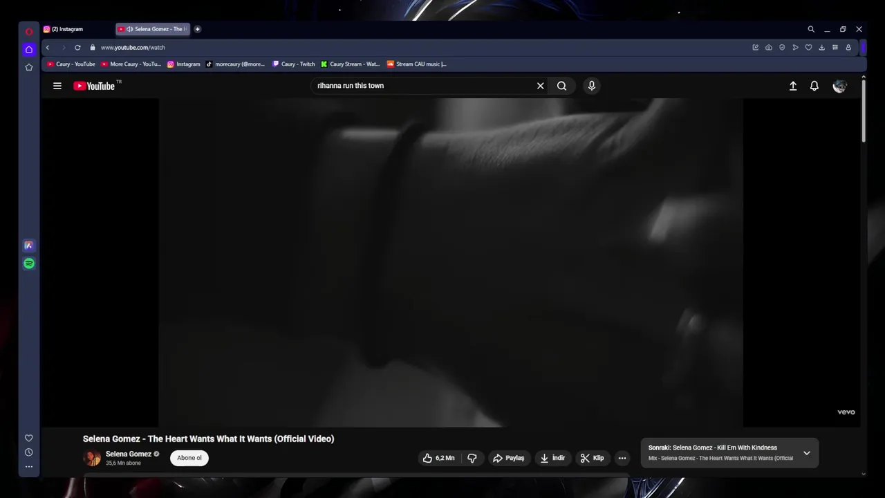Screen dimensions: 885x498
Task: Open the browser downloads icon
Action: click(x=821, y=48)
